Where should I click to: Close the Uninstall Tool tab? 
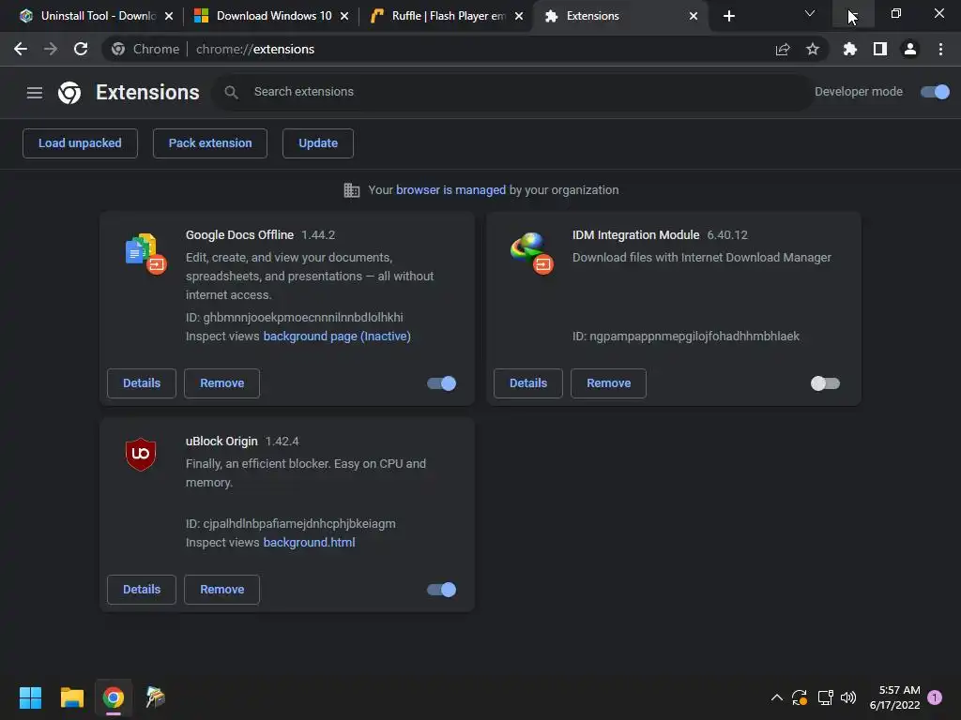point(169,16)
